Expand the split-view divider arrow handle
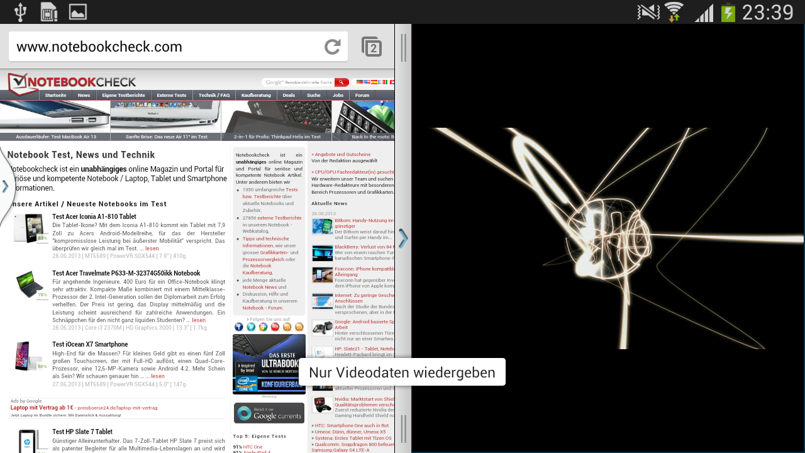This screenshot has height=453, width=805. pyautogui.click(x=403, y=238)
